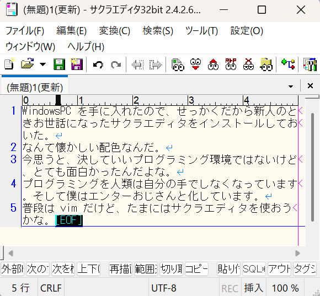Click the word vim in line 5
Image resolution: width=320 pixels, height=296 pixels.
69,208
